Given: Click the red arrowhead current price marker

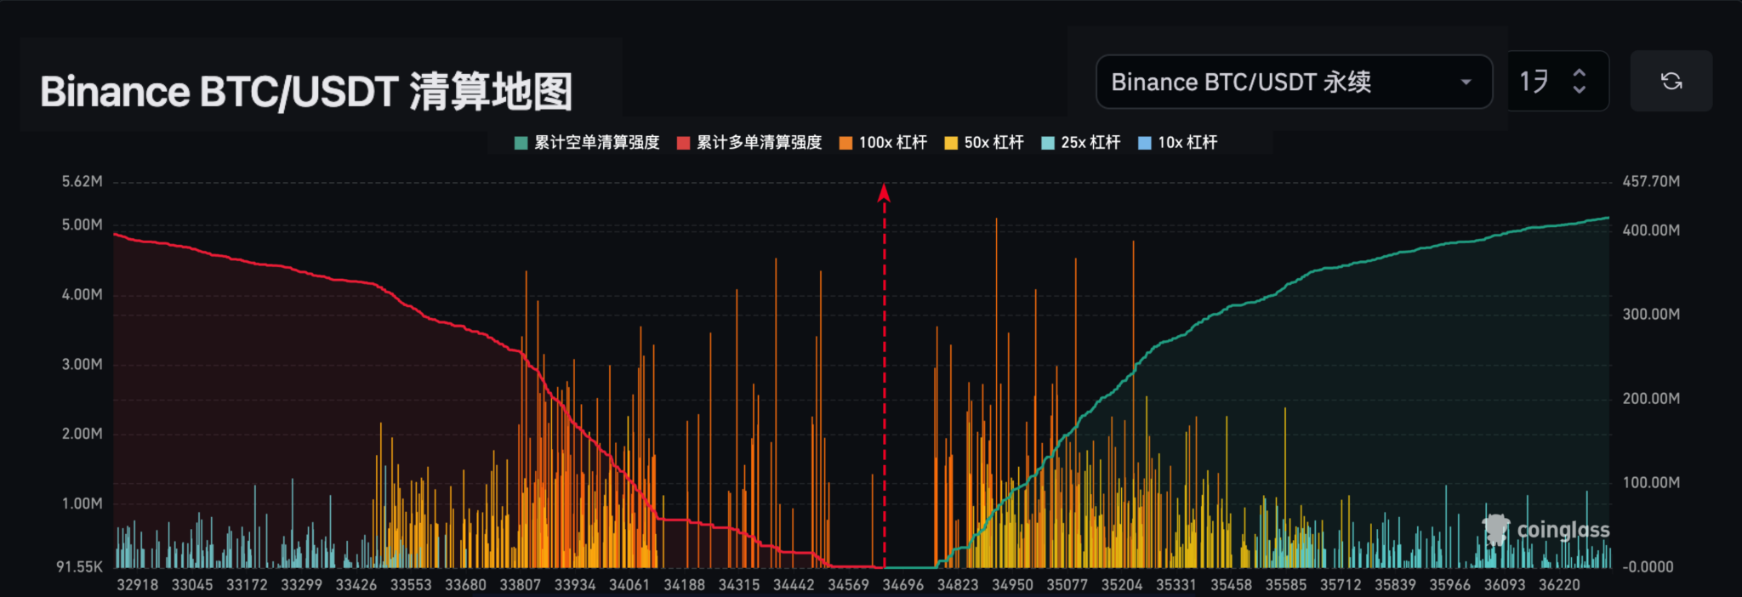Looking at the screenshot, I should 884,193.
